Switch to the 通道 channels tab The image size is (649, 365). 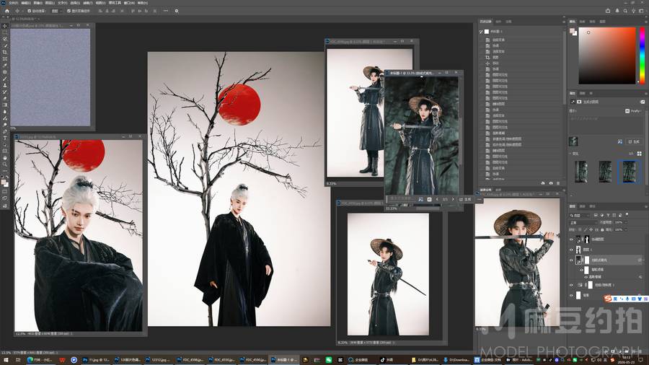583,206
